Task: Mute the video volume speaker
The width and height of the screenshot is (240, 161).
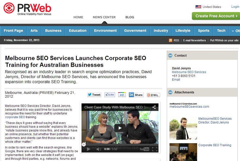Action: point(99,149)
